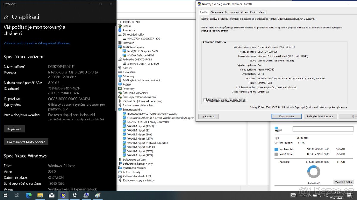Open the notifications icon in the system tray
The height and width of the screenshot is (200, 357).
point(350,196)
